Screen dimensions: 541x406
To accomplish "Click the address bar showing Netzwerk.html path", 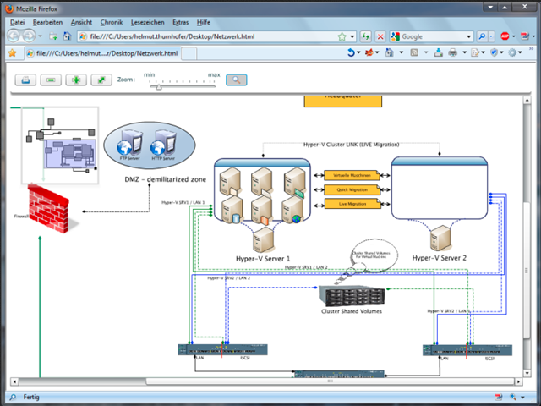I will click(216, 36).
